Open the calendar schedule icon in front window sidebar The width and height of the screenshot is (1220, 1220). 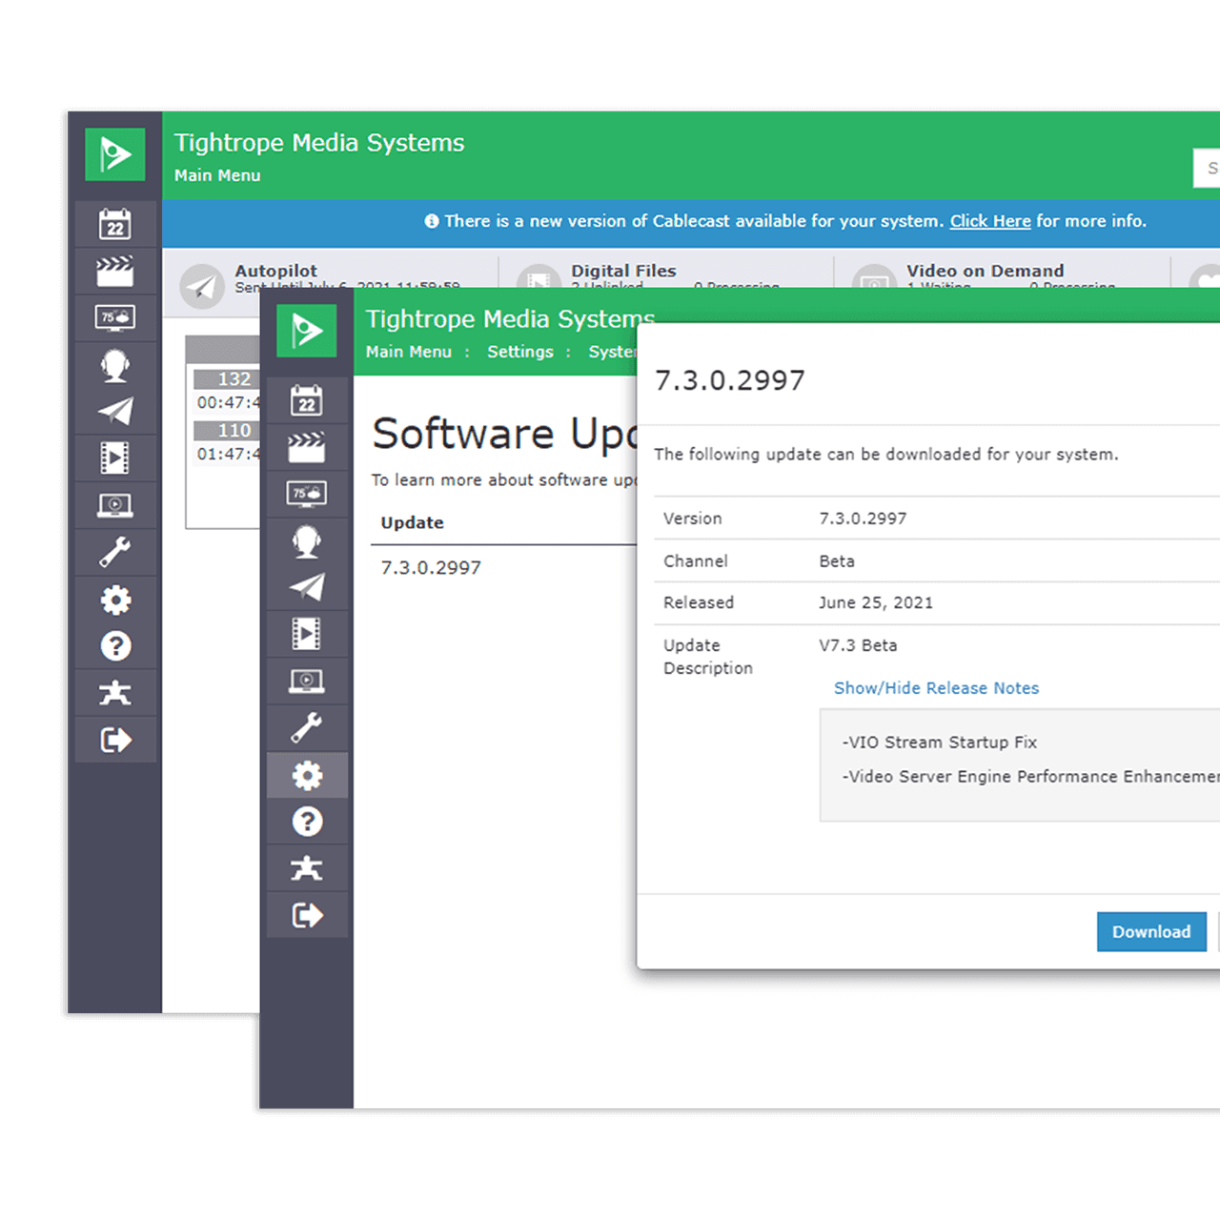pos(307,401)
